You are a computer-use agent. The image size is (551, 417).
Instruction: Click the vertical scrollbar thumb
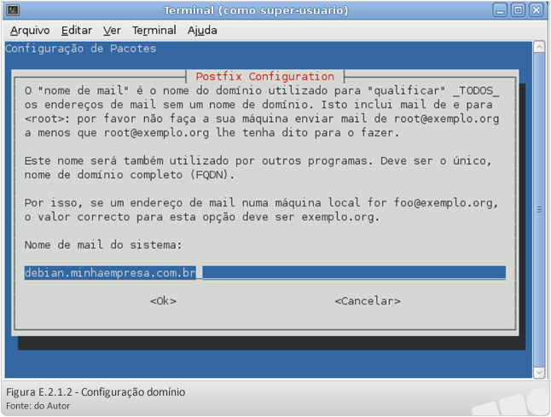539,210
